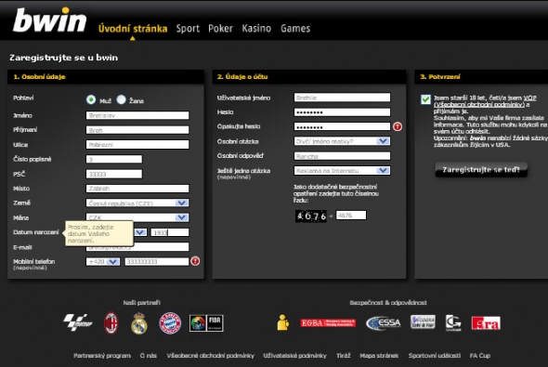The width and height of the screenshot is (548, 367).
Task: Click the Osobní odpověď input field
Action: (x=342, y=156)
